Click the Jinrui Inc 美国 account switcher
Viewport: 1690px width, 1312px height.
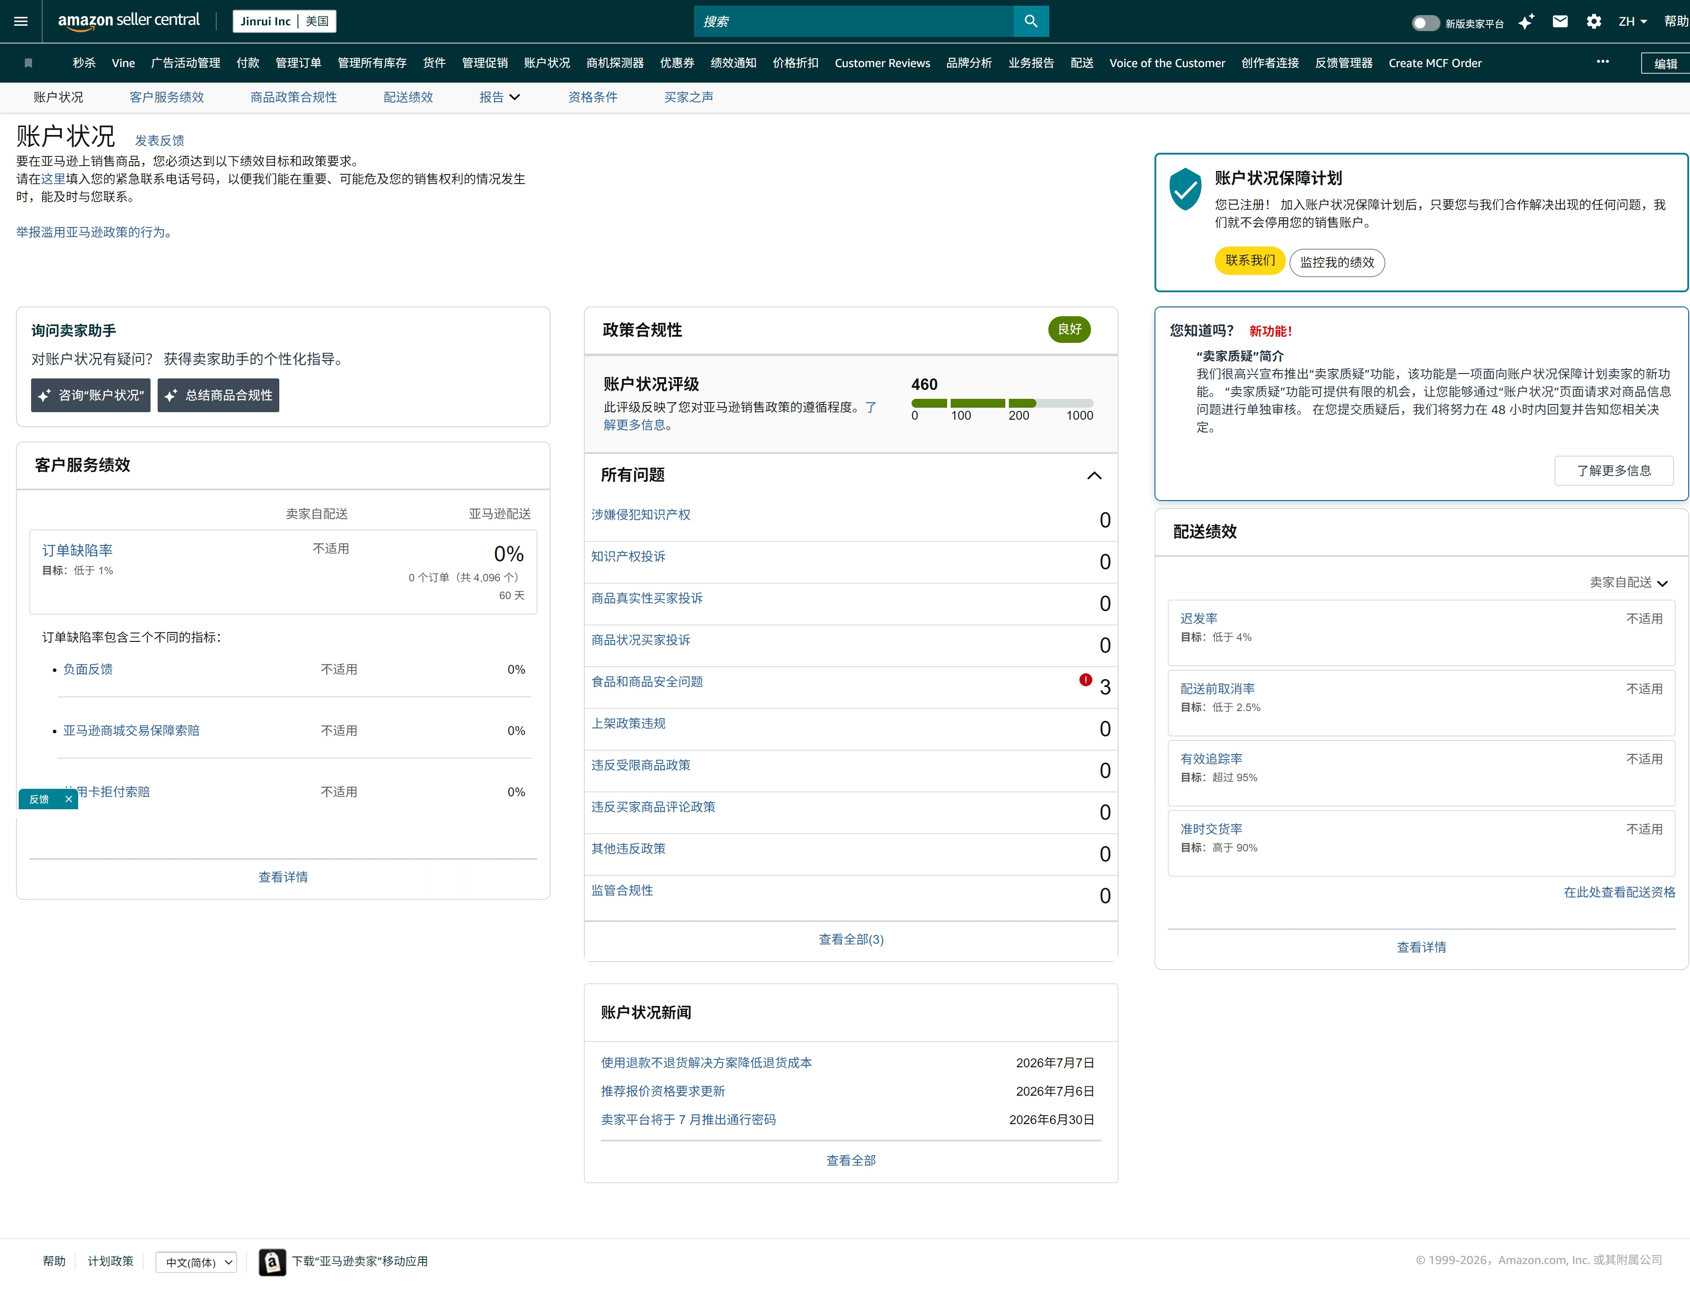[x=284, y=21]
